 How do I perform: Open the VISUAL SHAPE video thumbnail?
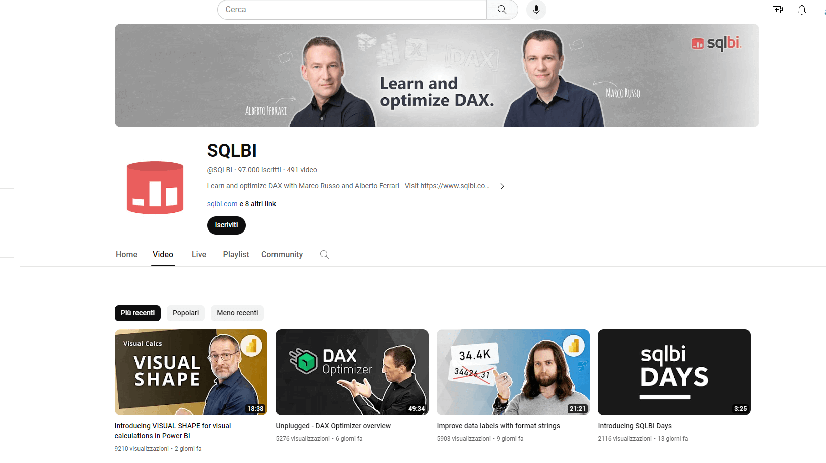(191, 372)
